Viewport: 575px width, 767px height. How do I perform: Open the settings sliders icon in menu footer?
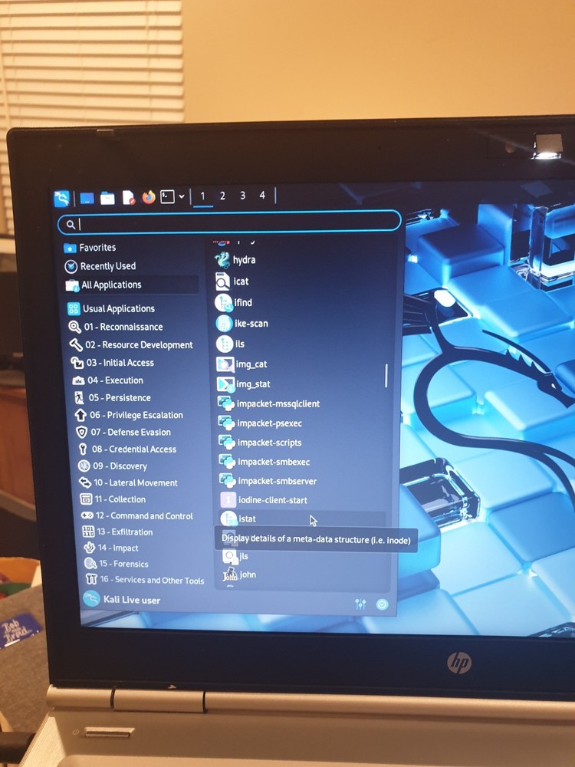pyautogui.click(x=361, y=604)
